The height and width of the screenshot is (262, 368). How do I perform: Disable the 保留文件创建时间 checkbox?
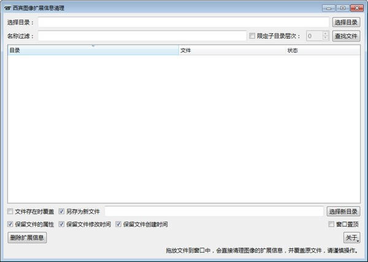(118, 224)
